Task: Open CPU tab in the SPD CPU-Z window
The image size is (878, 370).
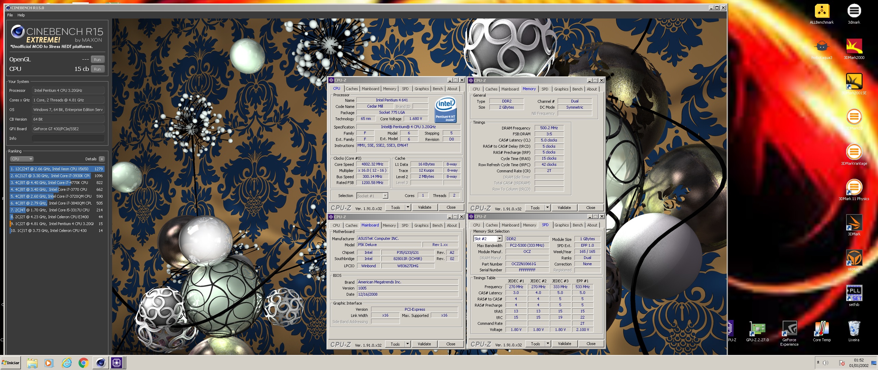Action: 476,225
